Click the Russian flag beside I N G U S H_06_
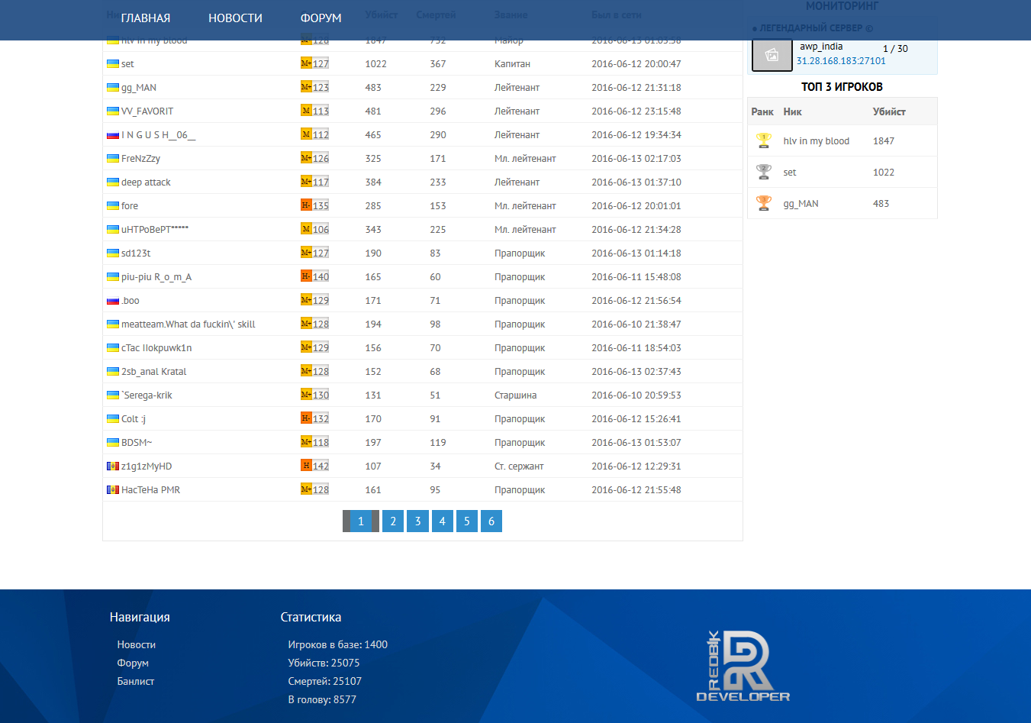Viewport: 1031px width, 723px height. coord(113,135)
